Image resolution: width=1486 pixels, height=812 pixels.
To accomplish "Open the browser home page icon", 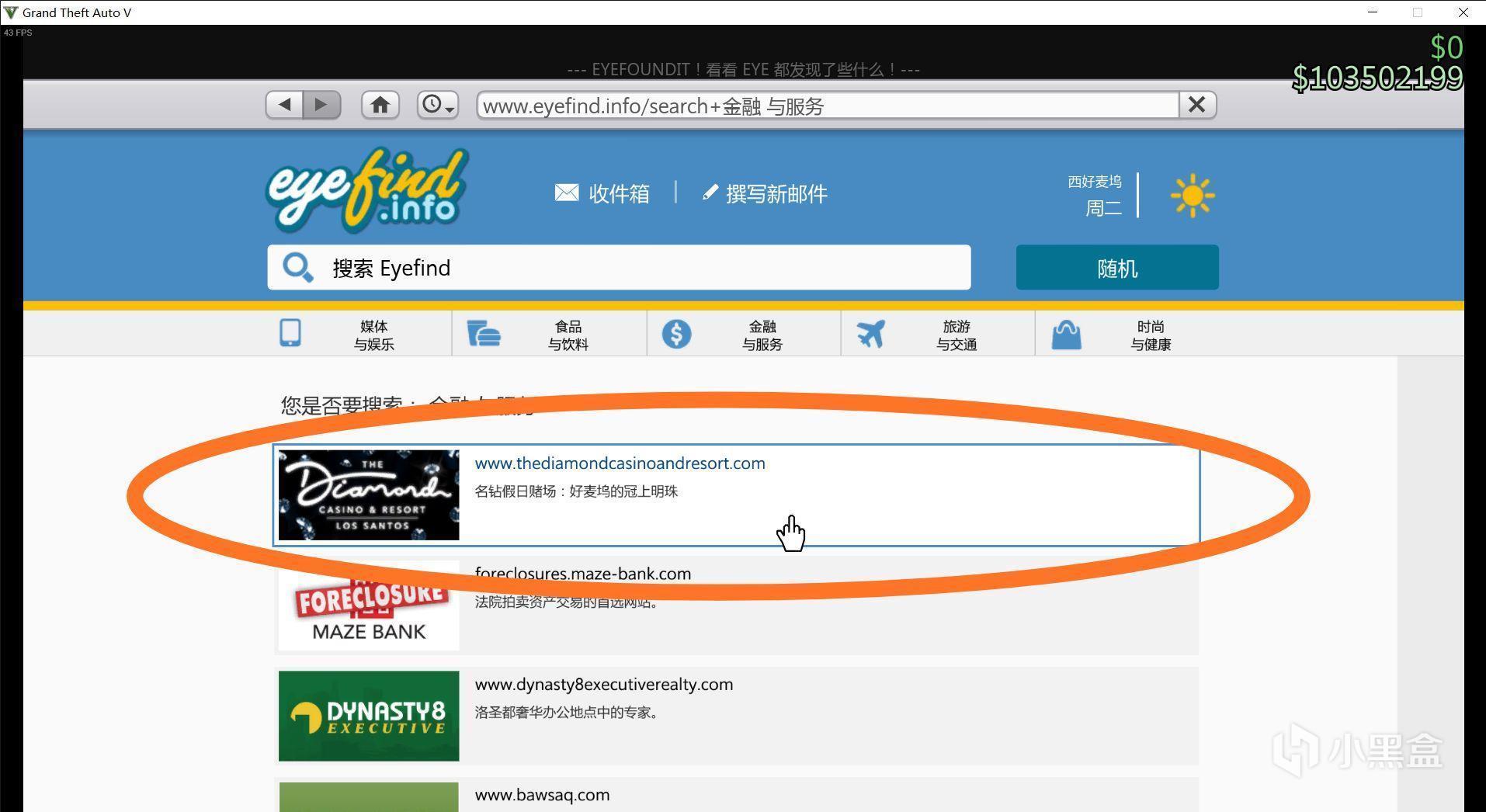I will [x=380, y=105].
